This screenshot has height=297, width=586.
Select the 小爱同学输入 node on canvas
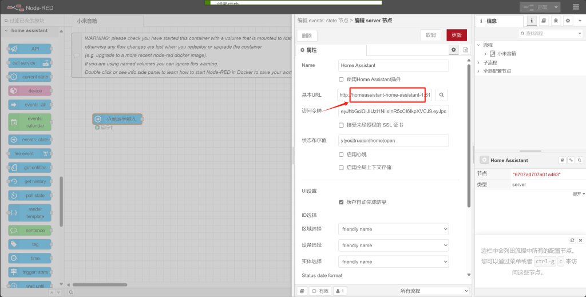tap(117, 119)
